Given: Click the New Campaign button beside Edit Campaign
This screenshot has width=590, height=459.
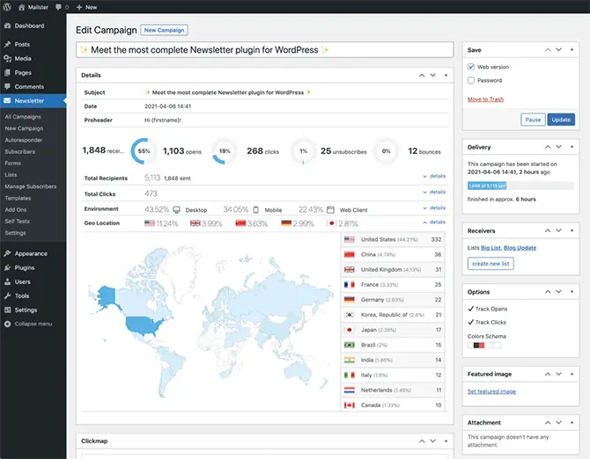Looking at the screenshot, I should (x=164, y=30).
